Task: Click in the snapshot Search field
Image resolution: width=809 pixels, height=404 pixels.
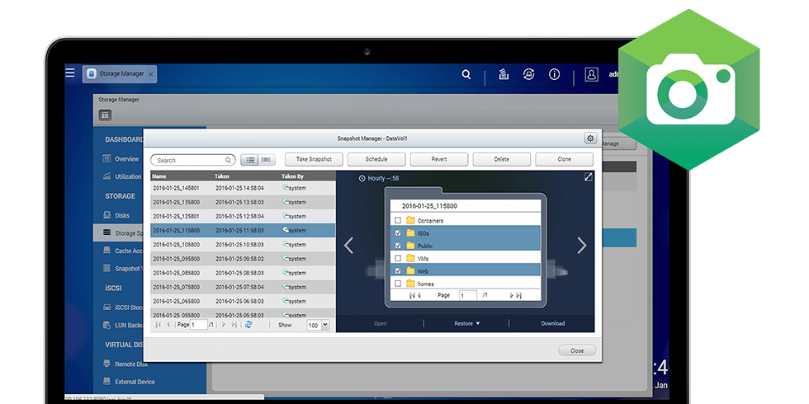Action: point(193,160)
